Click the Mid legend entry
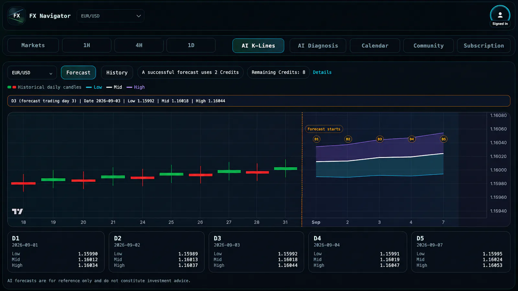This screenshot has height=291, width=518. click(x=114, y=87)
